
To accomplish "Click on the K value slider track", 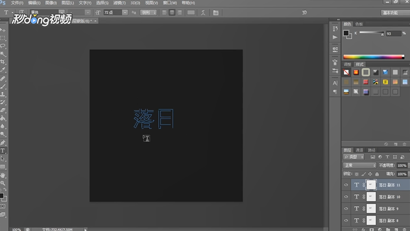I will point(372,32).
